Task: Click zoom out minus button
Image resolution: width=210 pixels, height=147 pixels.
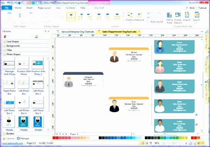Action: coord(164,143)
